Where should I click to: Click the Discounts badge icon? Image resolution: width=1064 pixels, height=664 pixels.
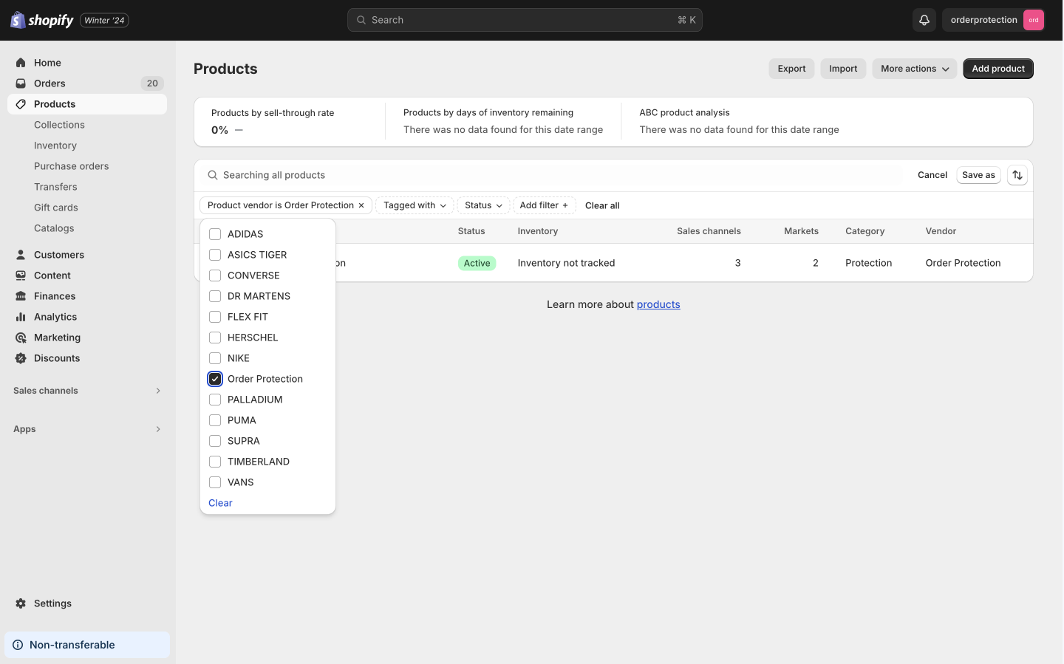point(21,358)
